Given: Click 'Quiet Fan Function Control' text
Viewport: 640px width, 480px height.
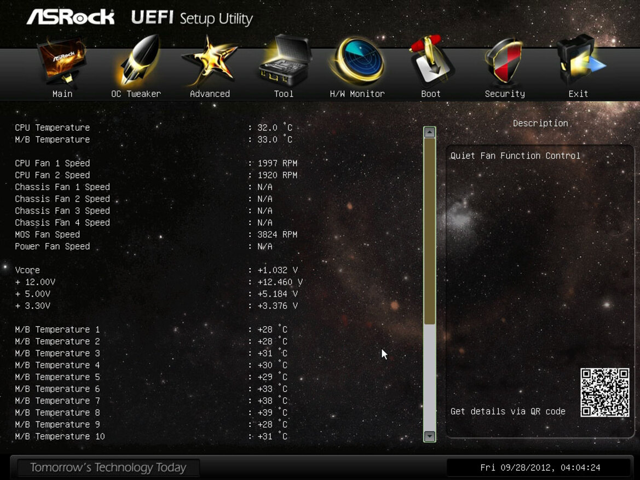Looking at the screenshot, I should [x=515, y=156].
